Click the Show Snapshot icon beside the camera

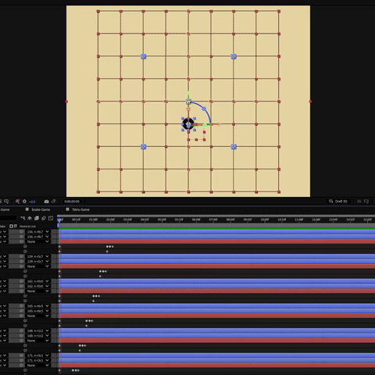pos(54,202)
